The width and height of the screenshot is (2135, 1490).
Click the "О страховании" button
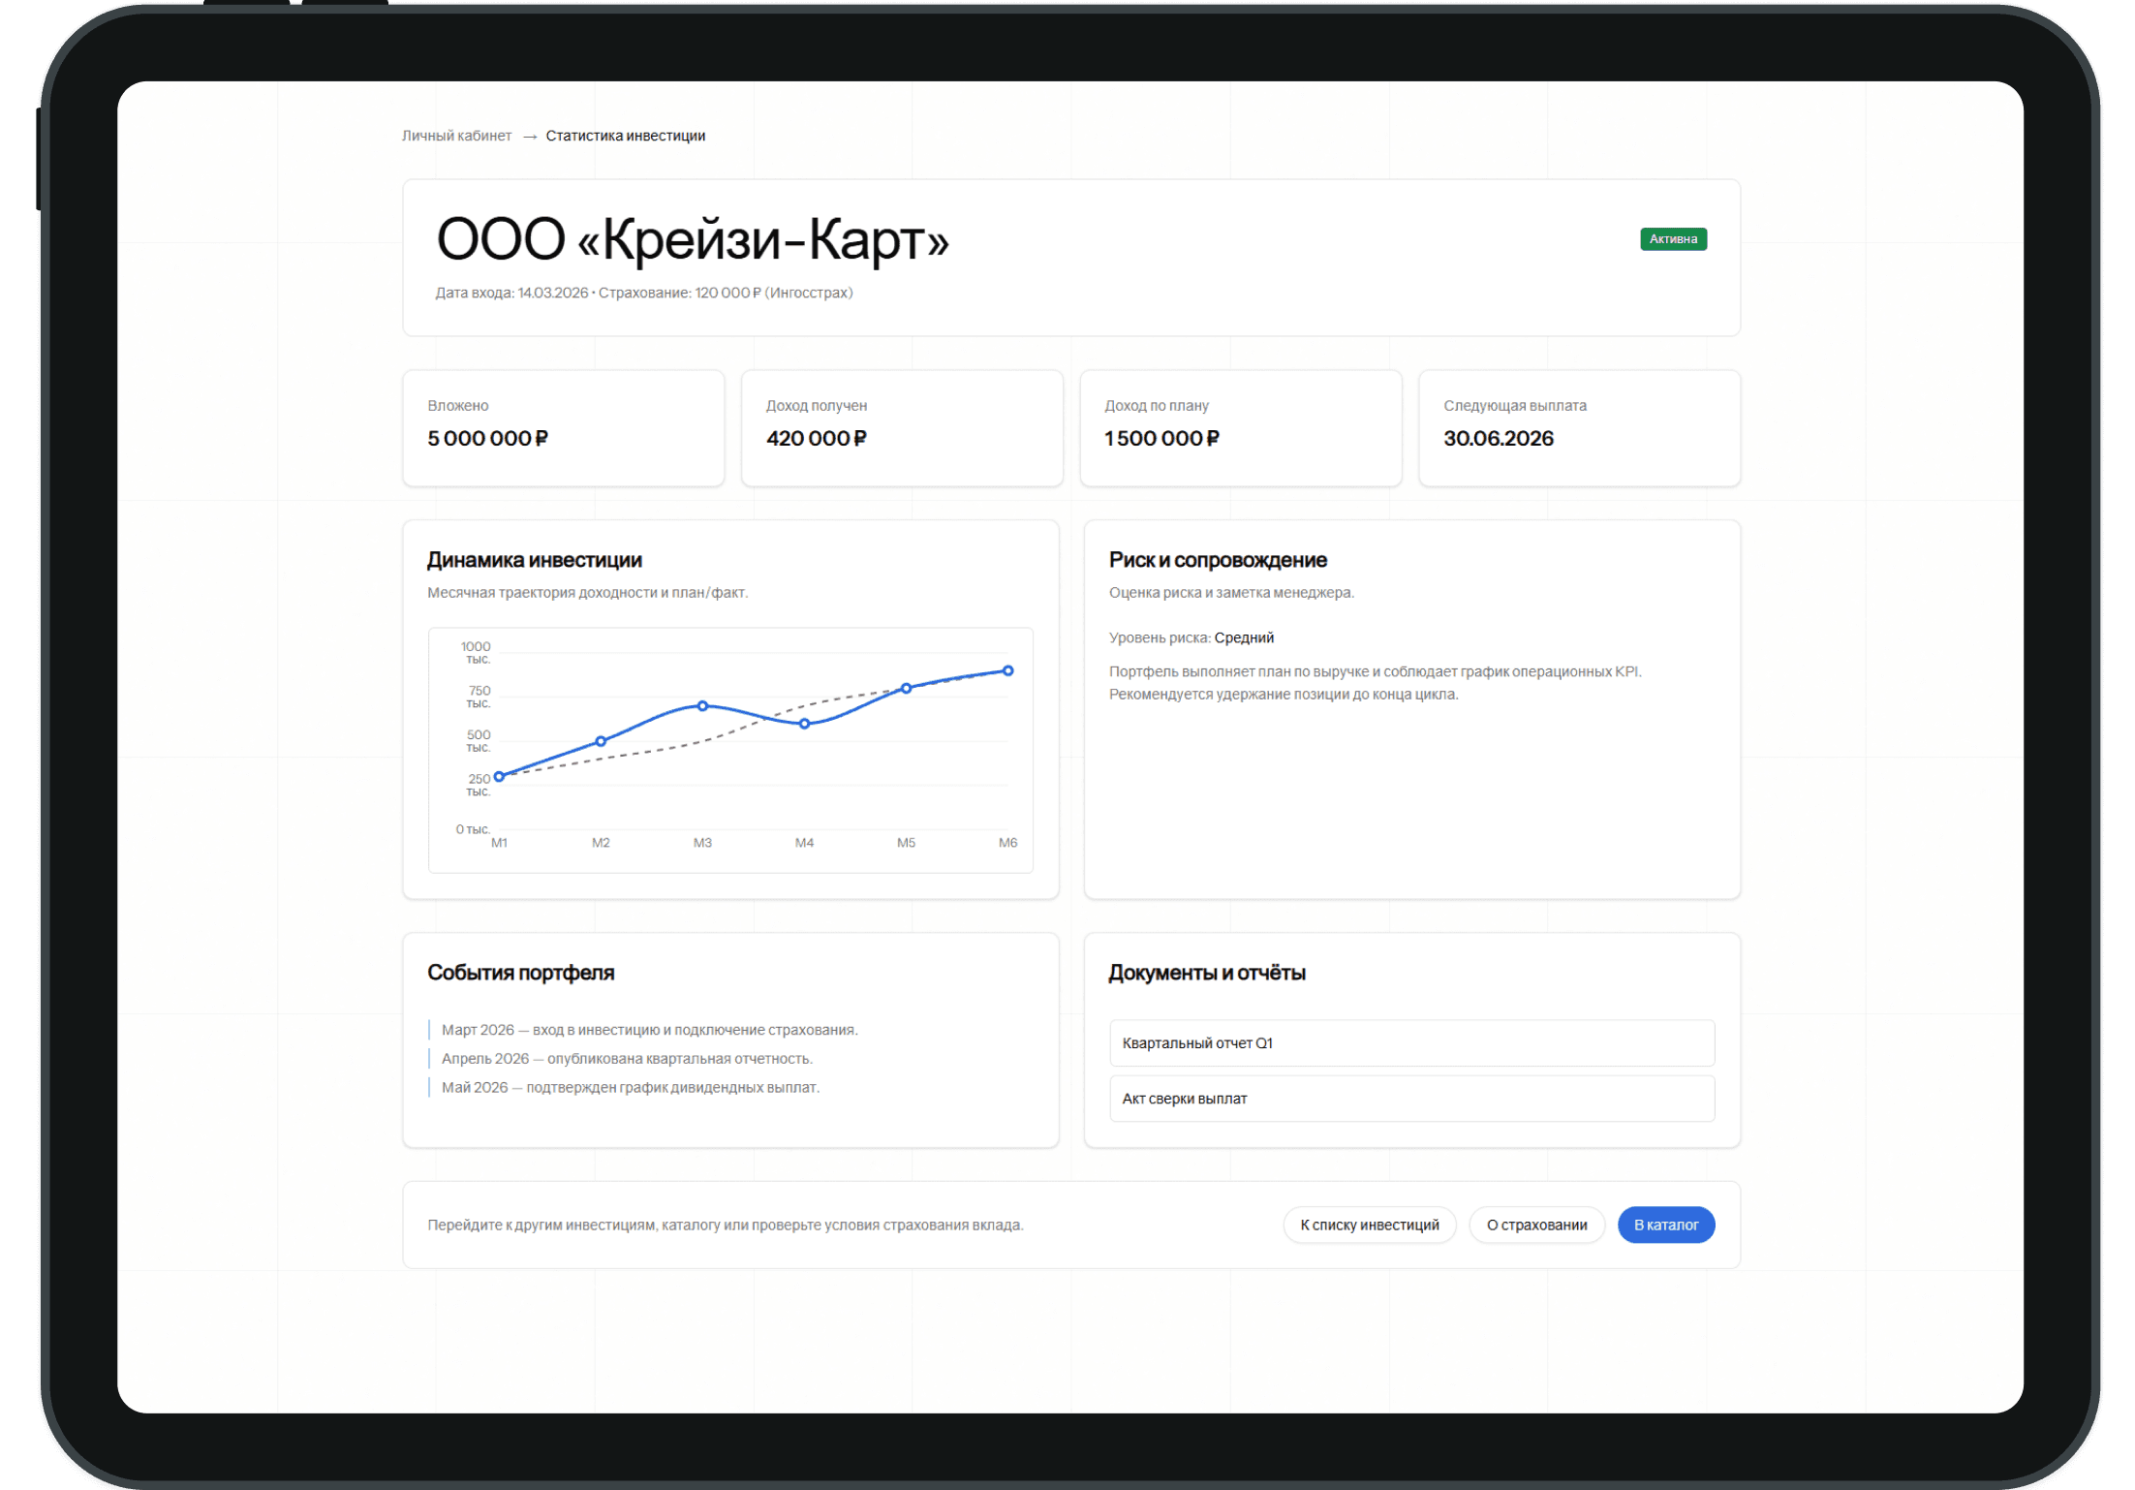point(1536,1225)
